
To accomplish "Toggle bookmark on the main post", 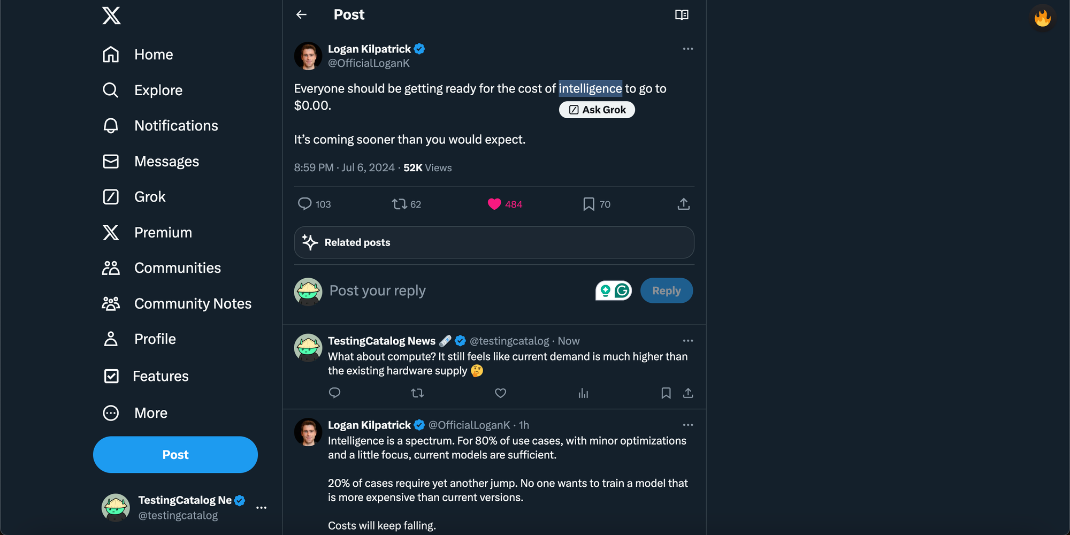I will 588,204.
